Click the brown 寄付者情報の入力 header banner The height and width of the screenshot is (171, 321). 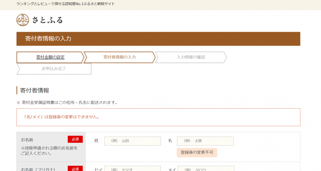click(x=158, y=39)
